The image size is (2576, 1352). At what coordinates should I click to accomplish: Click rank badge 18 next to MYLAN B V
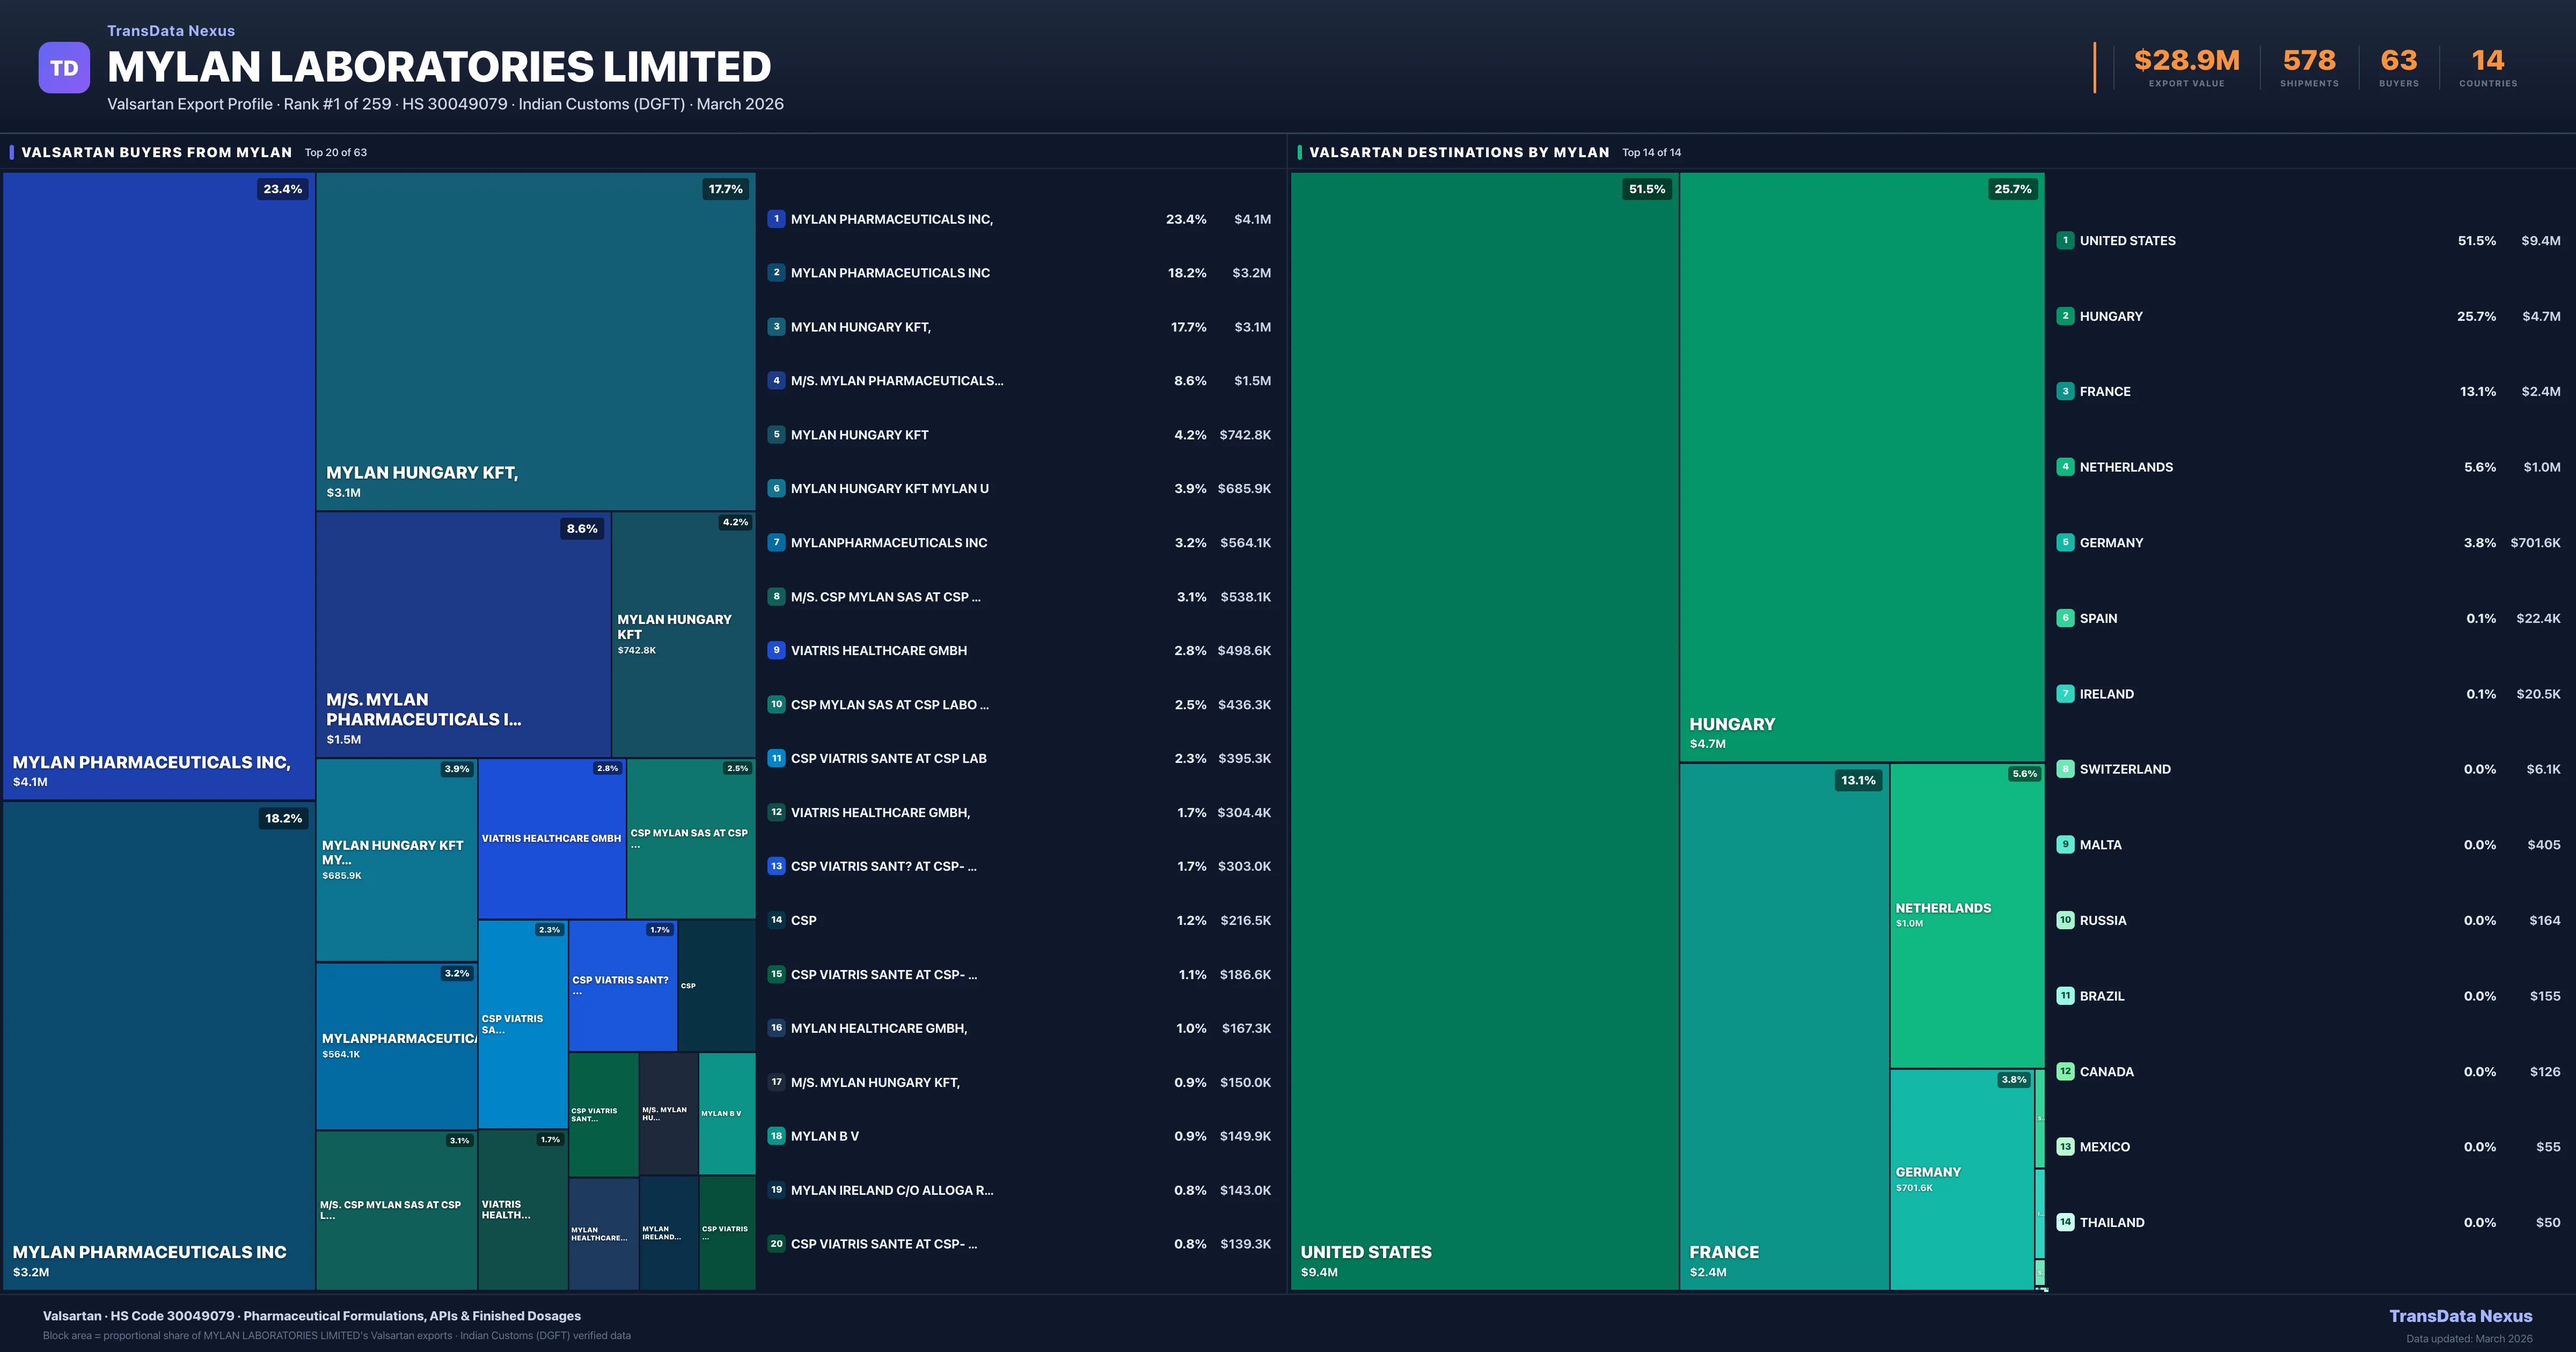[x=776, y=1136]
